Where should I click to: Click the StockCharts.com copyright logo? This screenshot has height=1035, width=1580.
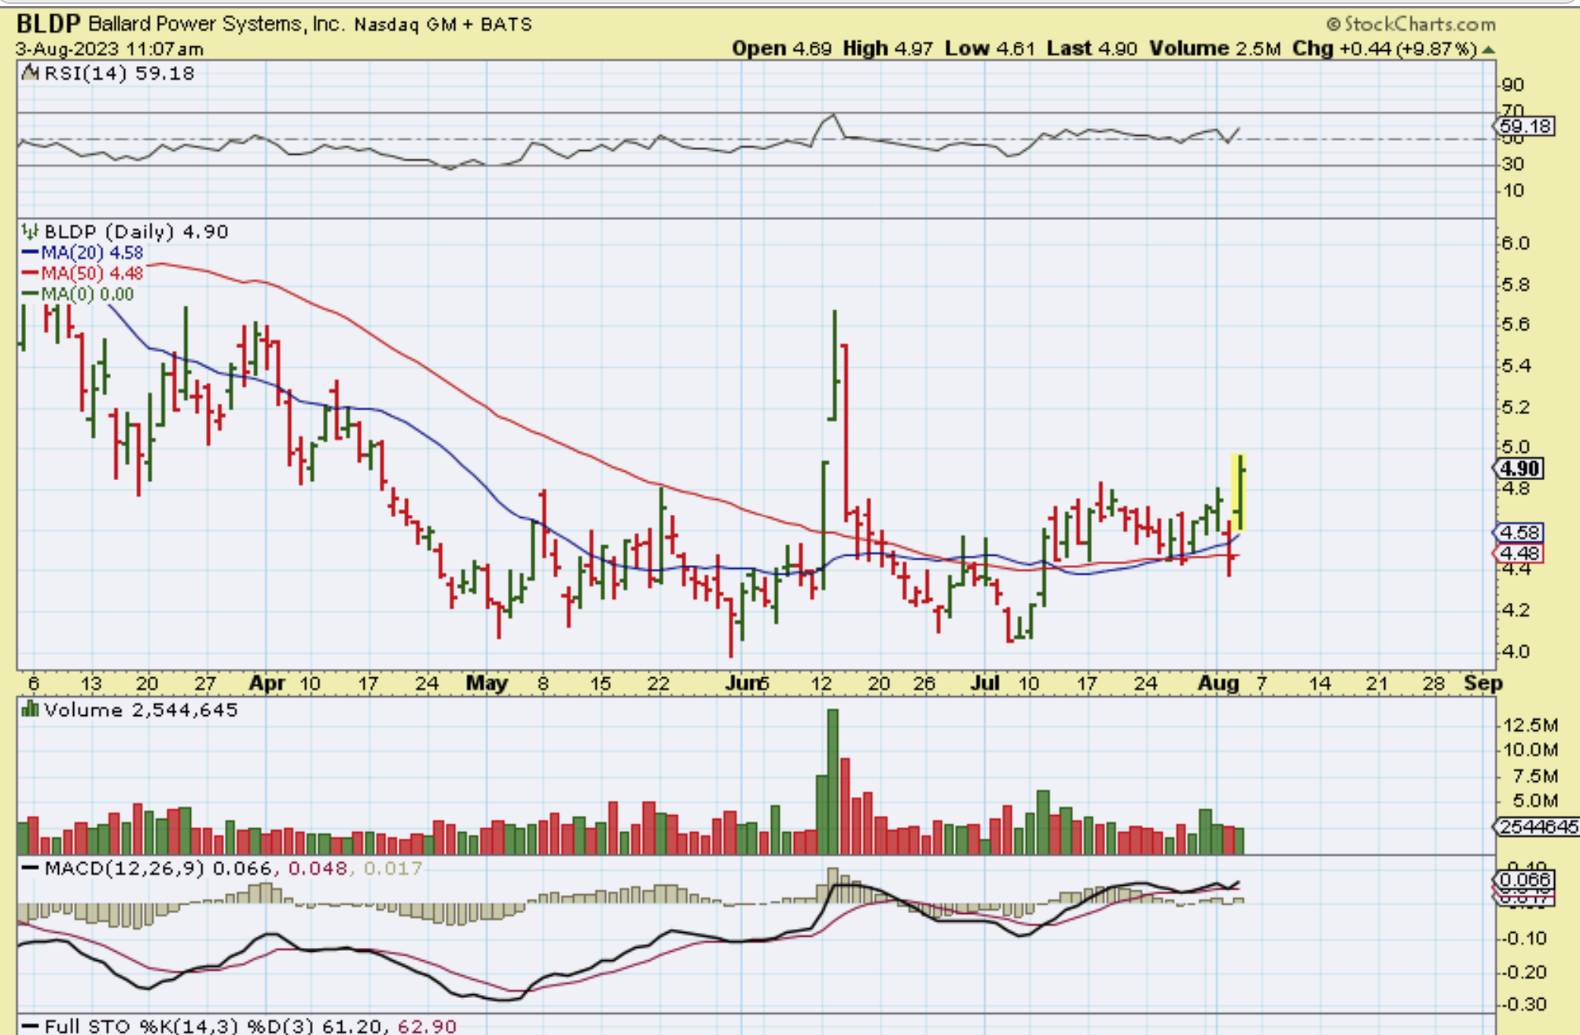point(1410,24)
